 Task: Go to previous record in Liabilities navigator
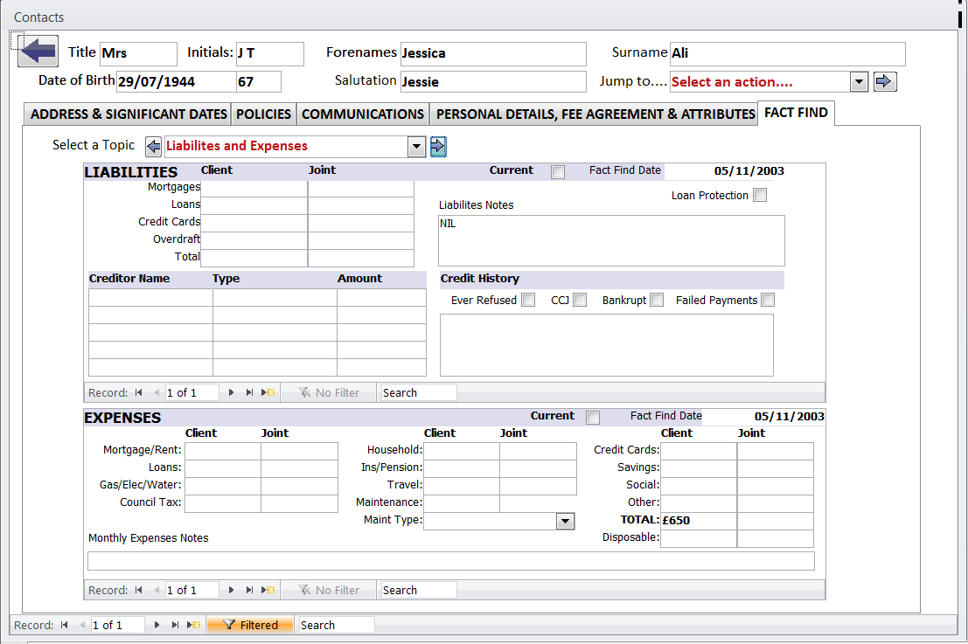(157, 392)
